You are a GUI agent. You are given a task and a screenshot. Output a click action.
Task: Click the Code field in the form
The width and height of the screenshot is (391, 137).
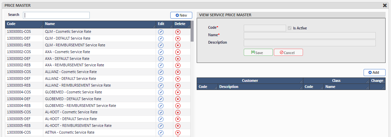265,28
